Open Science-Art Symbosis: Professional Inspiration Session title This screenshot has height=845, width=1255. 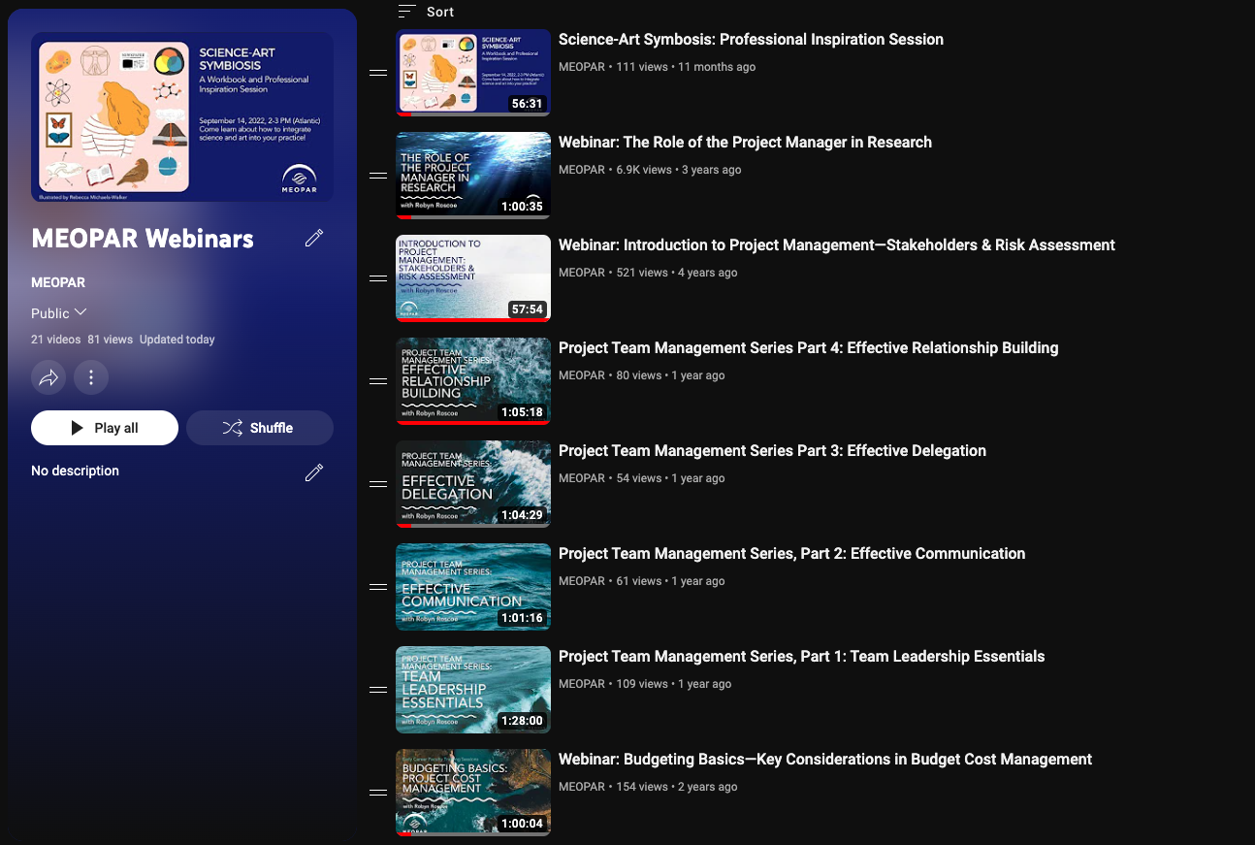tap(751, 40)
